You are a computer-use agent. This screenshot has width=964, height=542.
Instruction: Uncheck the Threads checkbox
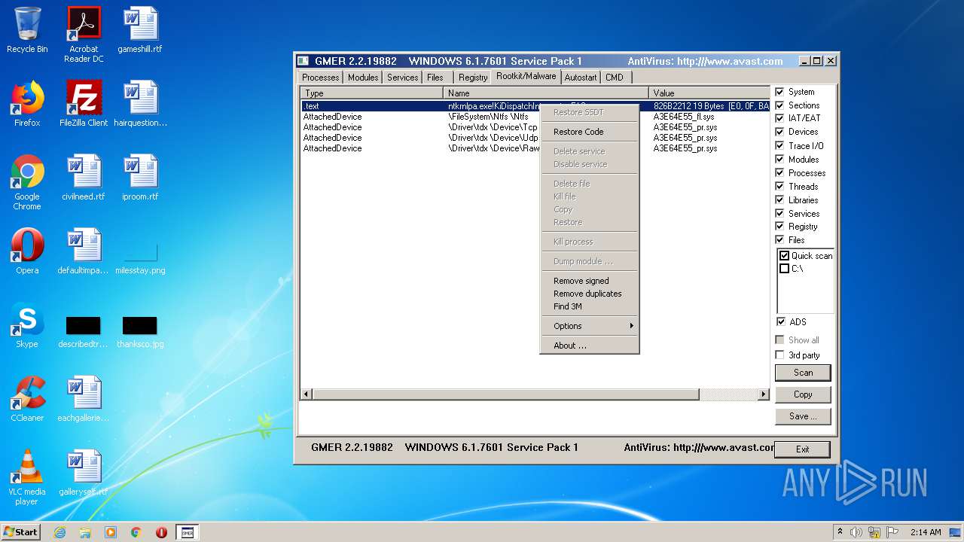pyautogui.click(x=780, y=187)
